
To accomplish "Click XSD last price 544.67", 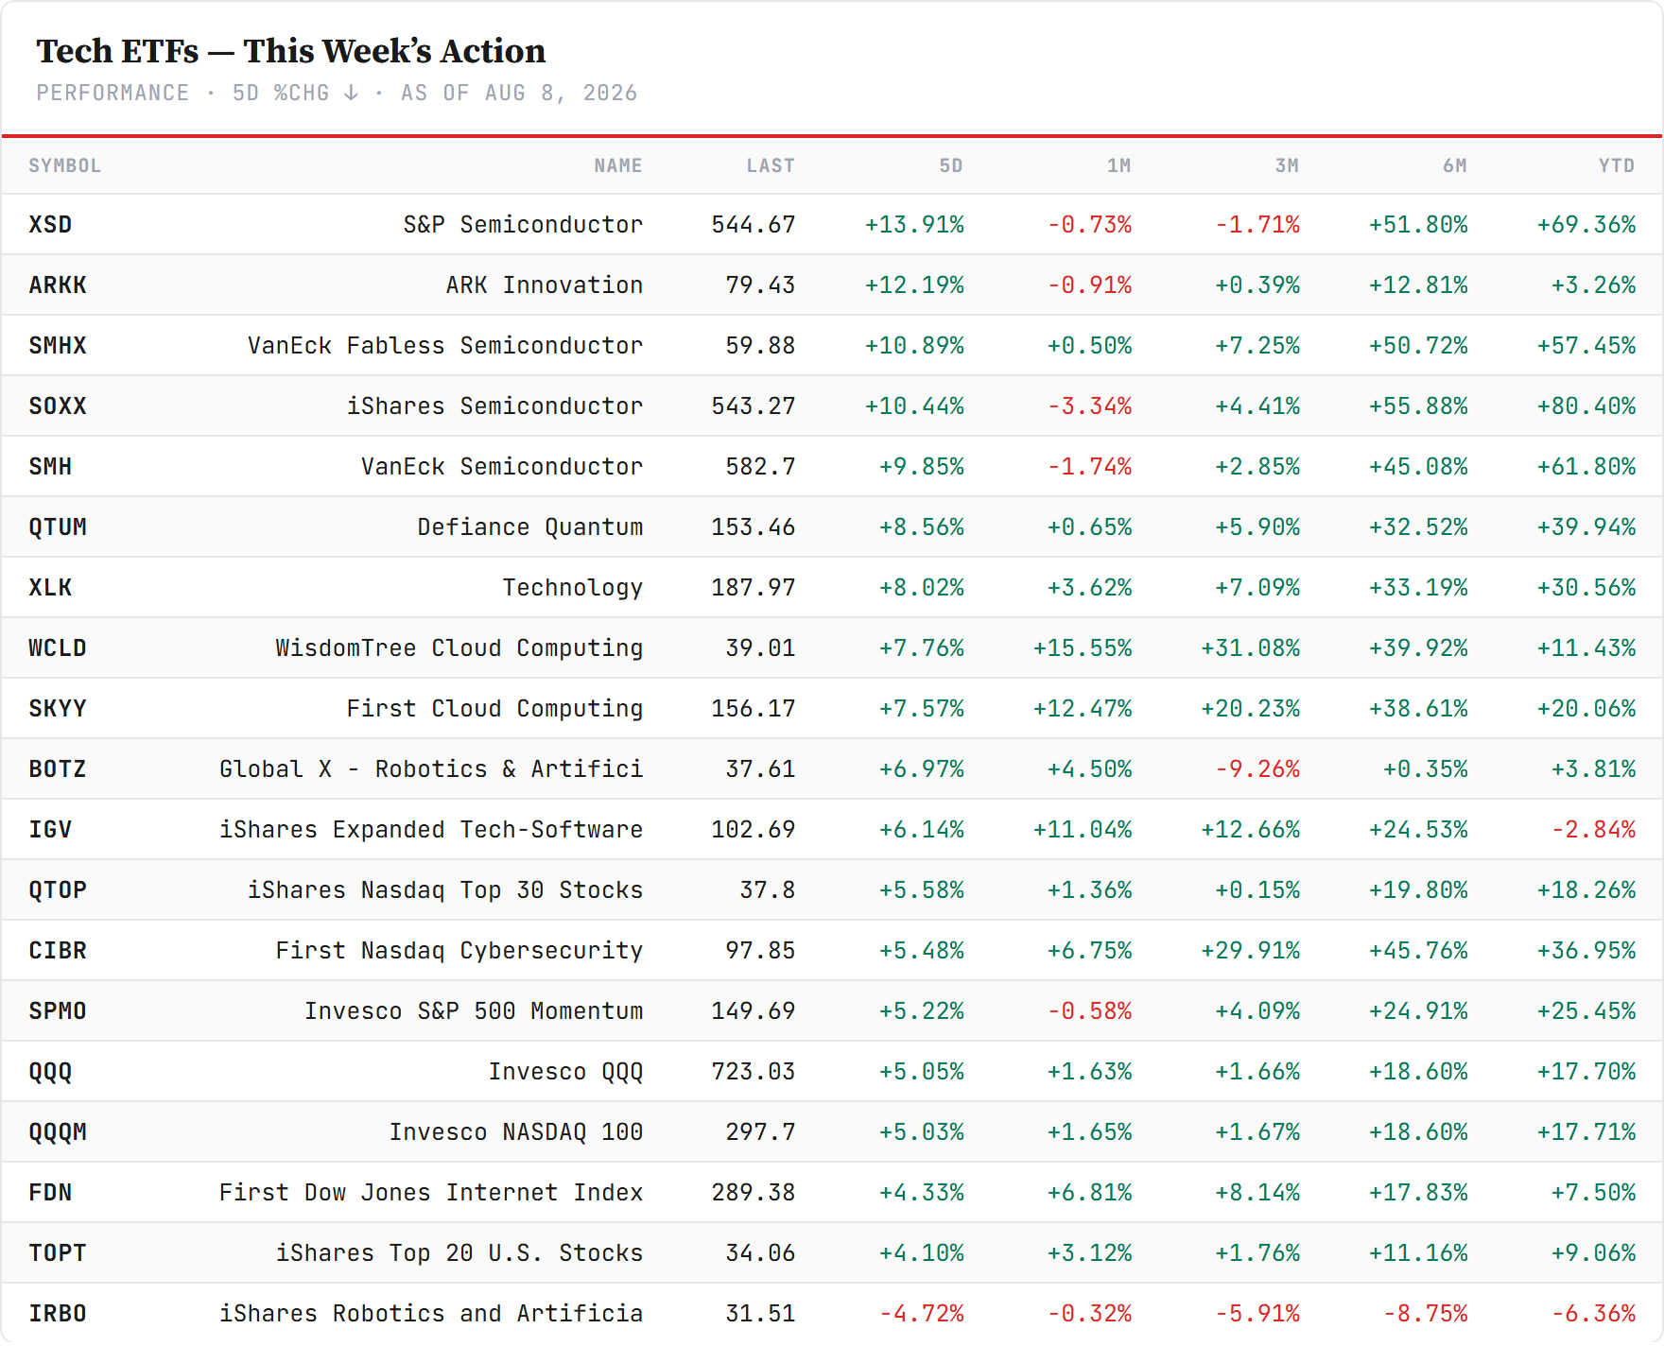I will tap(754, 225).
